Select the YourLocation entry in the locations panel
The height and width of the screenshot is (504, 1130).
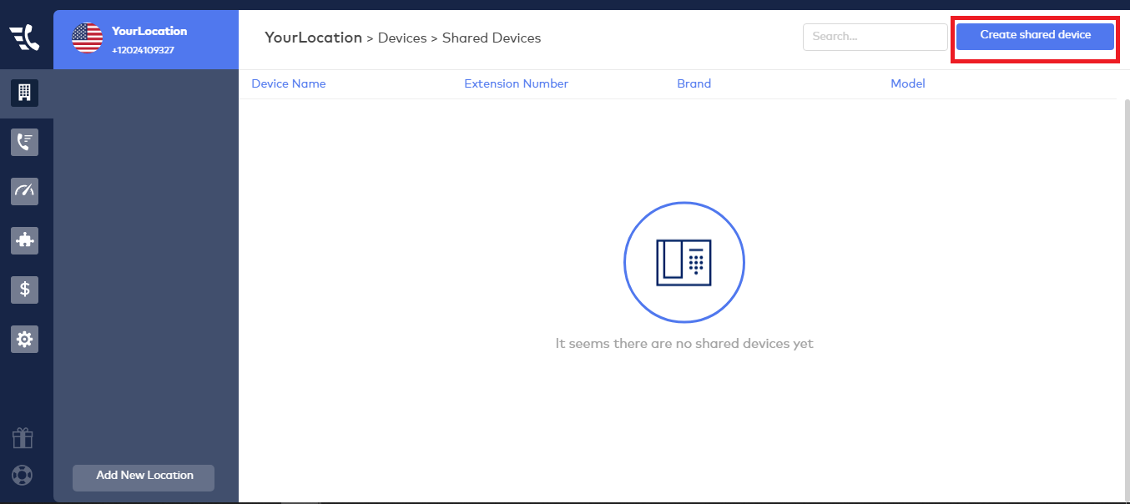coord(146,39)
